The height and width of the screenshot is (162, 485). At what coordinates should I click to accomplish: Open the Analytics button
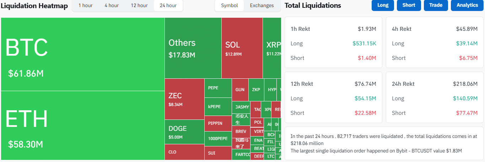click(467, 5)
